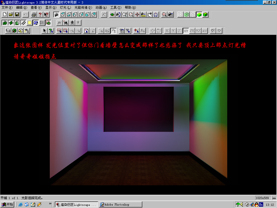
Task: Toggle the XY axis constraint button
Action: click(x=186, y=31)
